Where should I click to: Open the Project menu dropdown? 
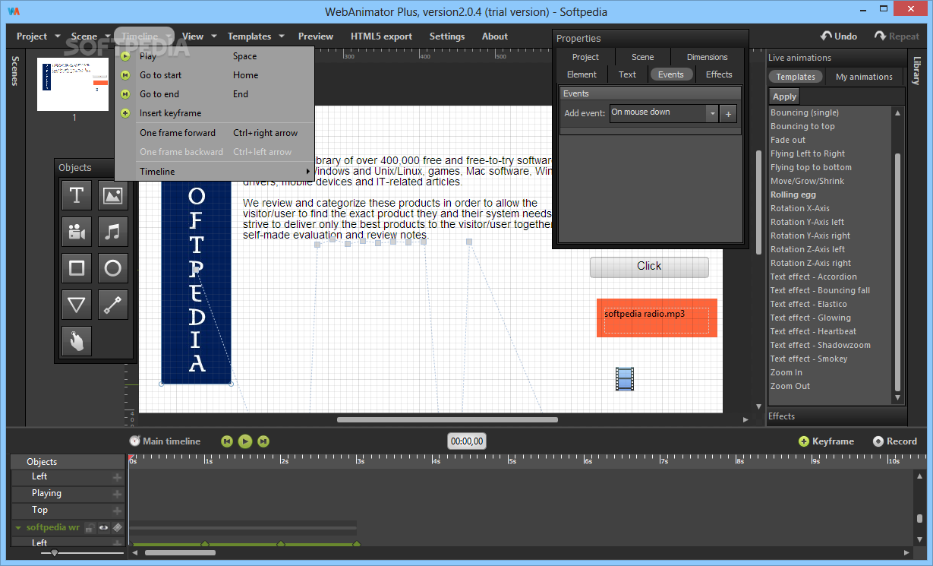38,36
